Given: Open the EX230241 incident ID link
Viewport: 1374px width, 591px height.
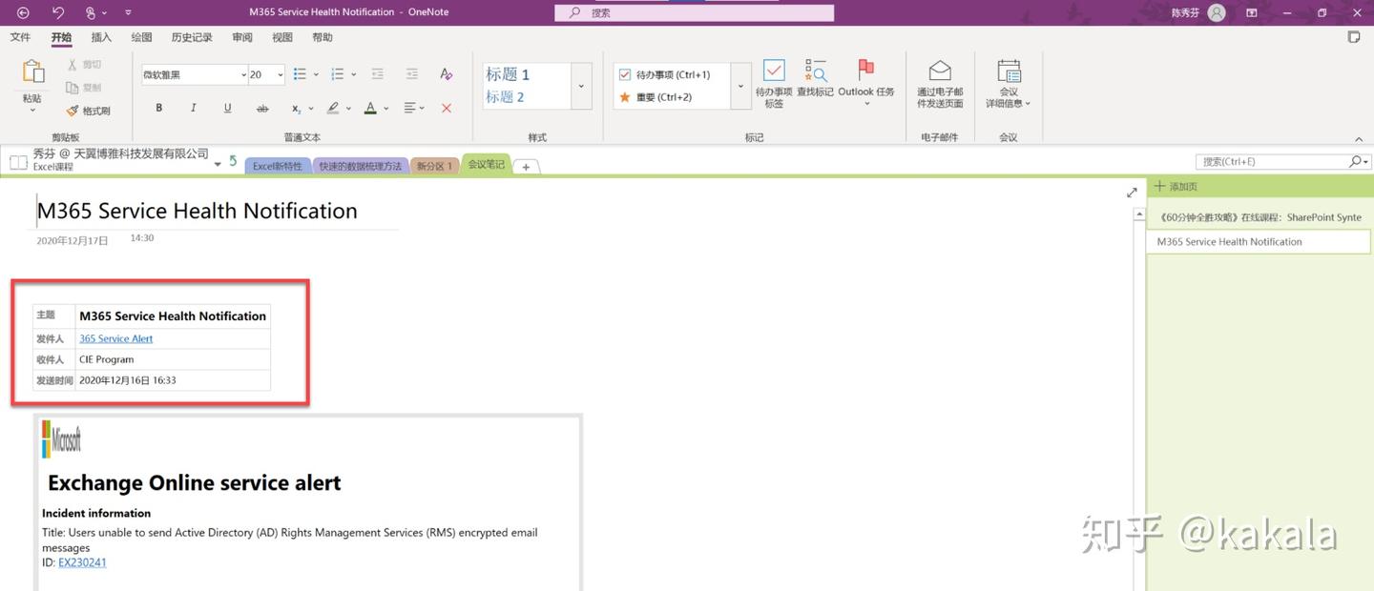Looking at the screenshot, I should pos(82,562).
